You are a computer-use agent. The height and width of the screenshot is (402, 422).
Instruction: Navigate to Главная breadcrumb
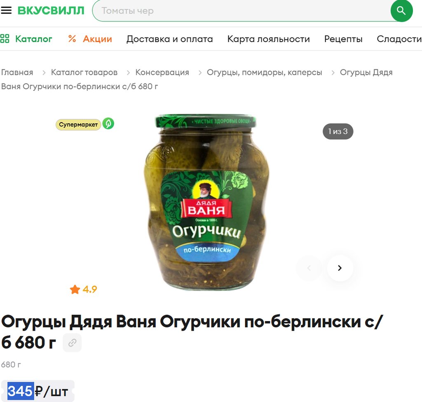click(x=17, y=72)
